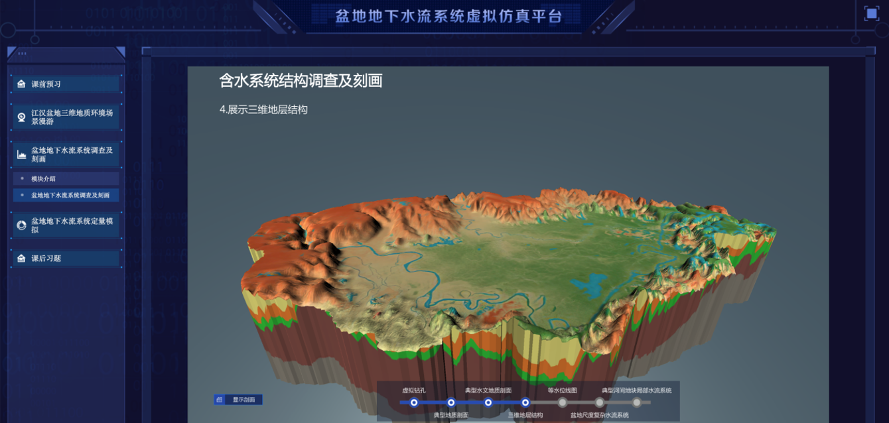The image size is (889, 423).
Task: Click the webcam icon beside 江汉盆地三维地质环境场景漫游
Action: pos(21,117)
